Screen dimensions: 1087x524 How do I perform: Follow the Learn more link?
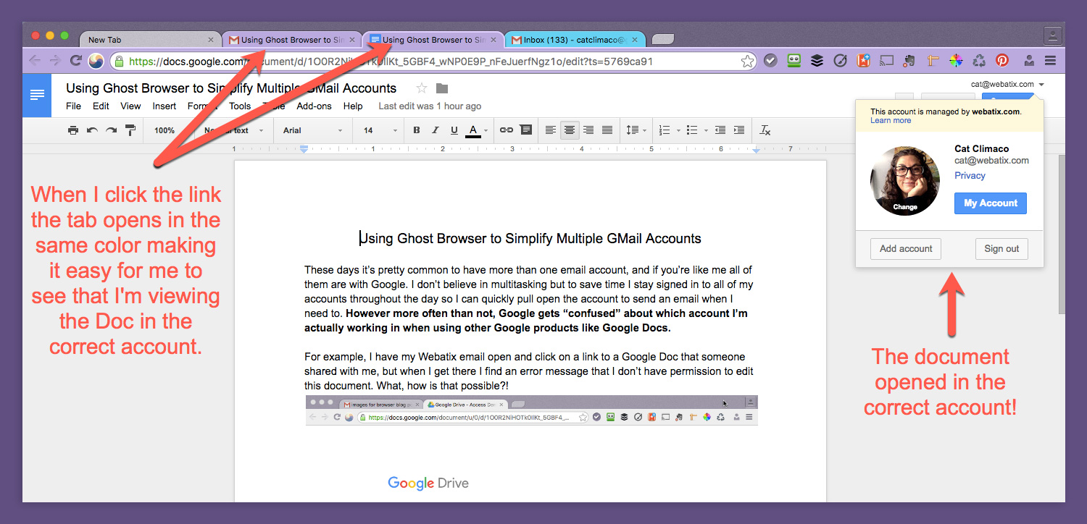(x=891, y=121)
